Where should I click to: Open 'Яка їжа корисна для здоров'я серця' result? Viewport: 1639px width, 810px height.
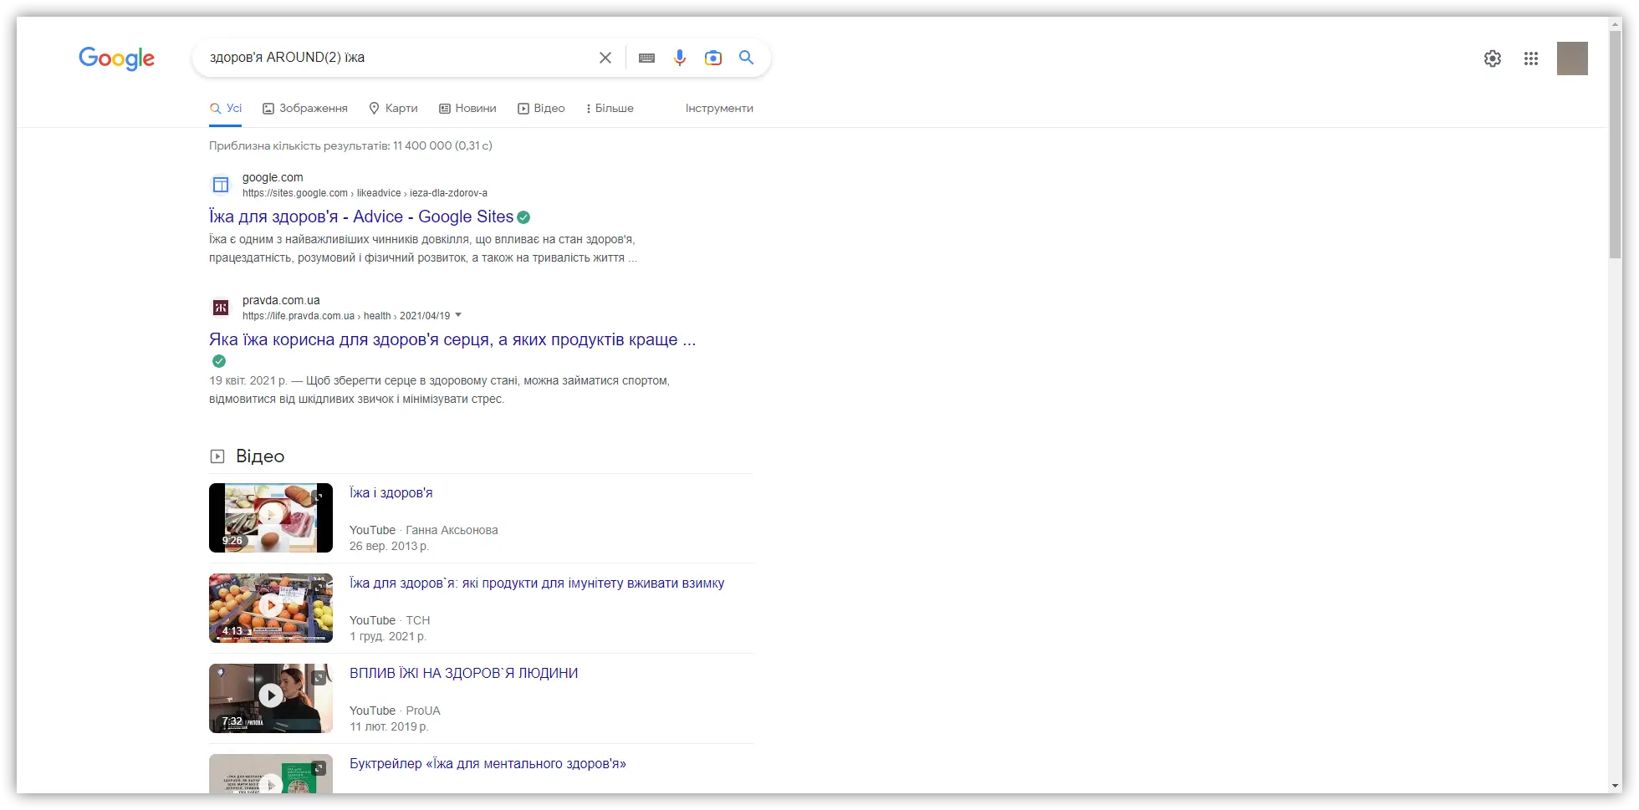point(452,340)
